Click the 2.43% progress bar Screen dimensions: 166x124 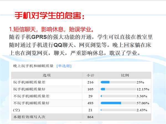(x=118, y=110)
